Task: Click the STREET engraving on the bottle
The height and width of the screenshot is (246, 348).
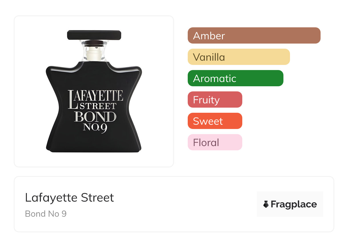Action: point(98,106)
